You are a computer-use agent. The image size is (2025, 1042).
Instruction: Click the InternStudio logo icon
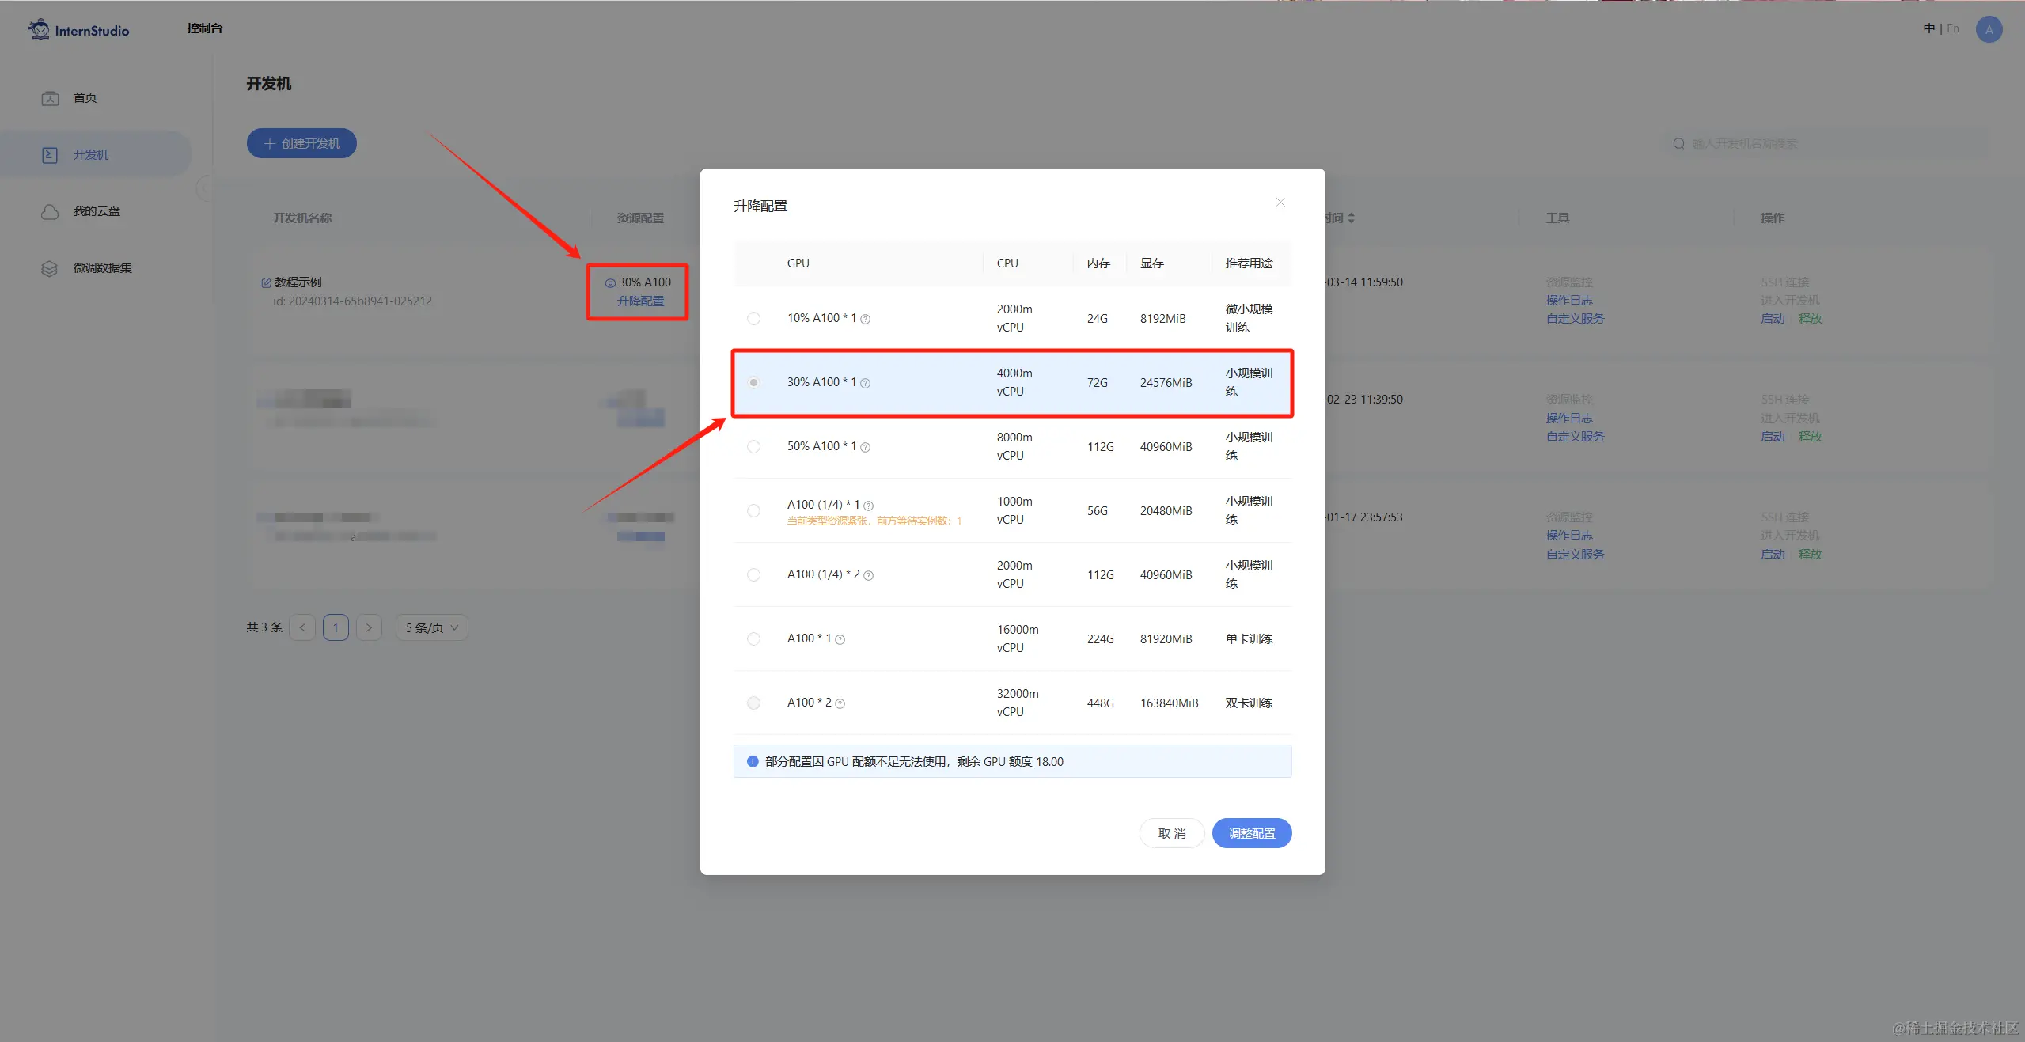point(39,29)
